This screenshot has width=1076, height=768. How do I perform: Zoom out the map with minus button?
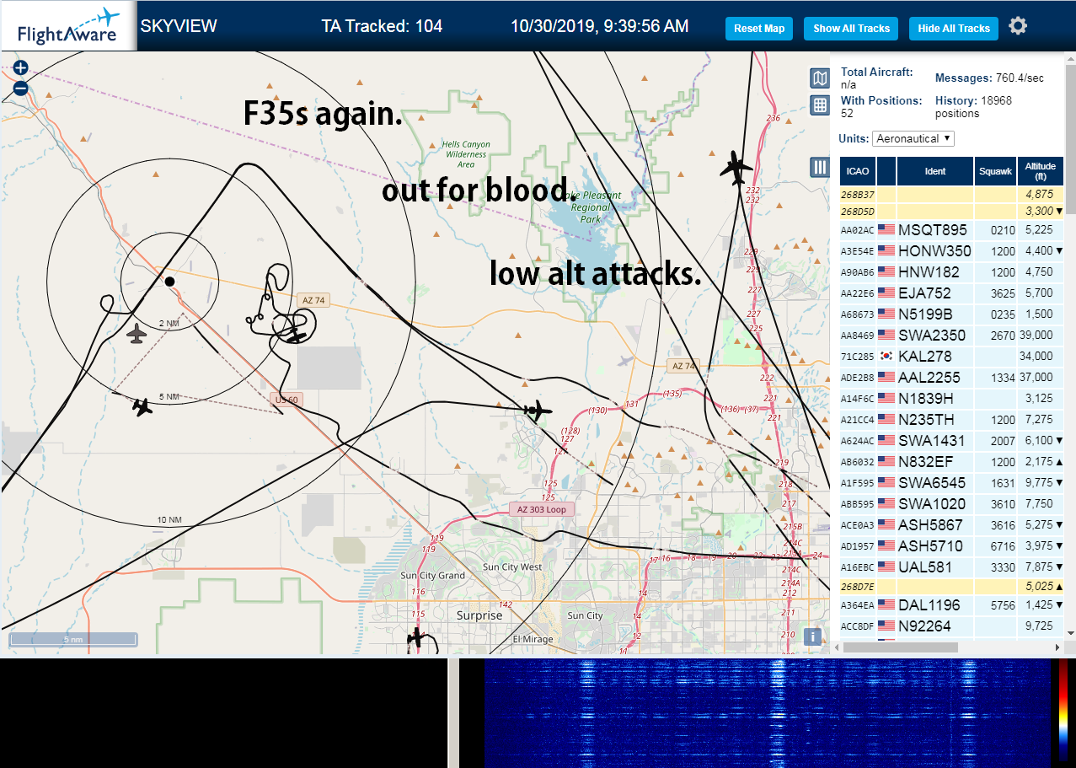tap(21, 88)
